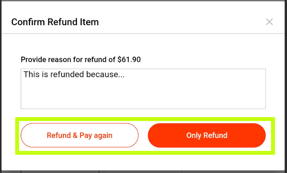Click the 'This is refunded because...' text
287x173 pixels.
tap(74, 74)
